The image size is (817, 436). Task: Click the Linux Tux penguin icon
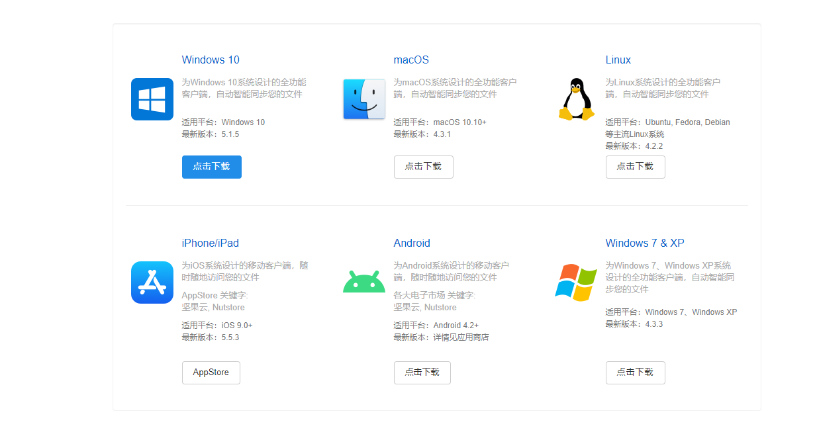point(576,99)
